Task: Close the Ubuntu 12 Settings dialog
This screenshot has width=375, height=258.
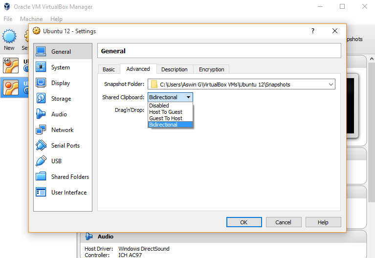Action: 335,31
